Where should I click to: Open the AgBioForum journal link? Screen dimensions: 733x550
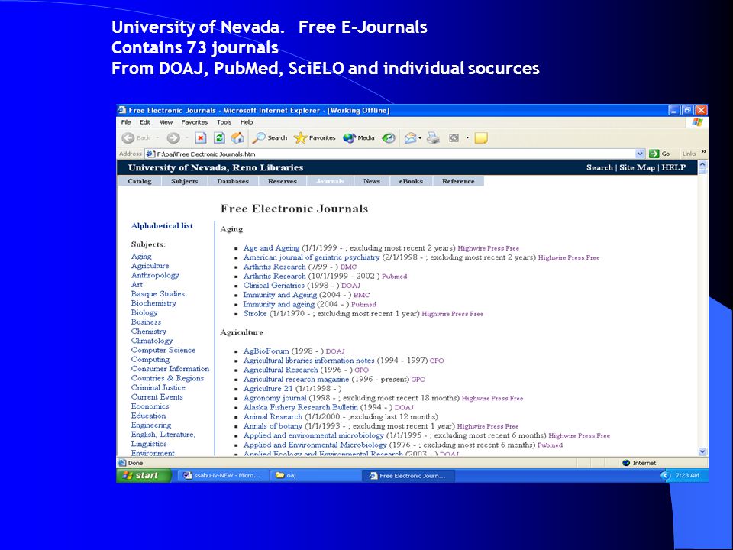coord(266,351)
